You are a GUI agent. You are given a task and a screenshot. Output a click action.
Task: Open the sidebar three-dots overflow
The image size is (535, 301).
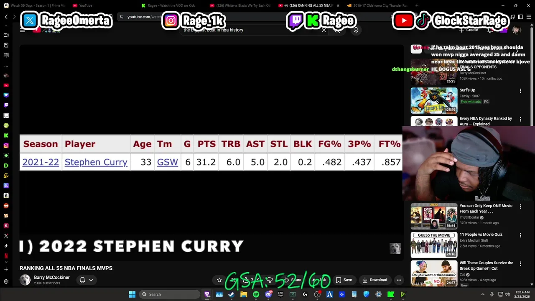pos(6,66)
